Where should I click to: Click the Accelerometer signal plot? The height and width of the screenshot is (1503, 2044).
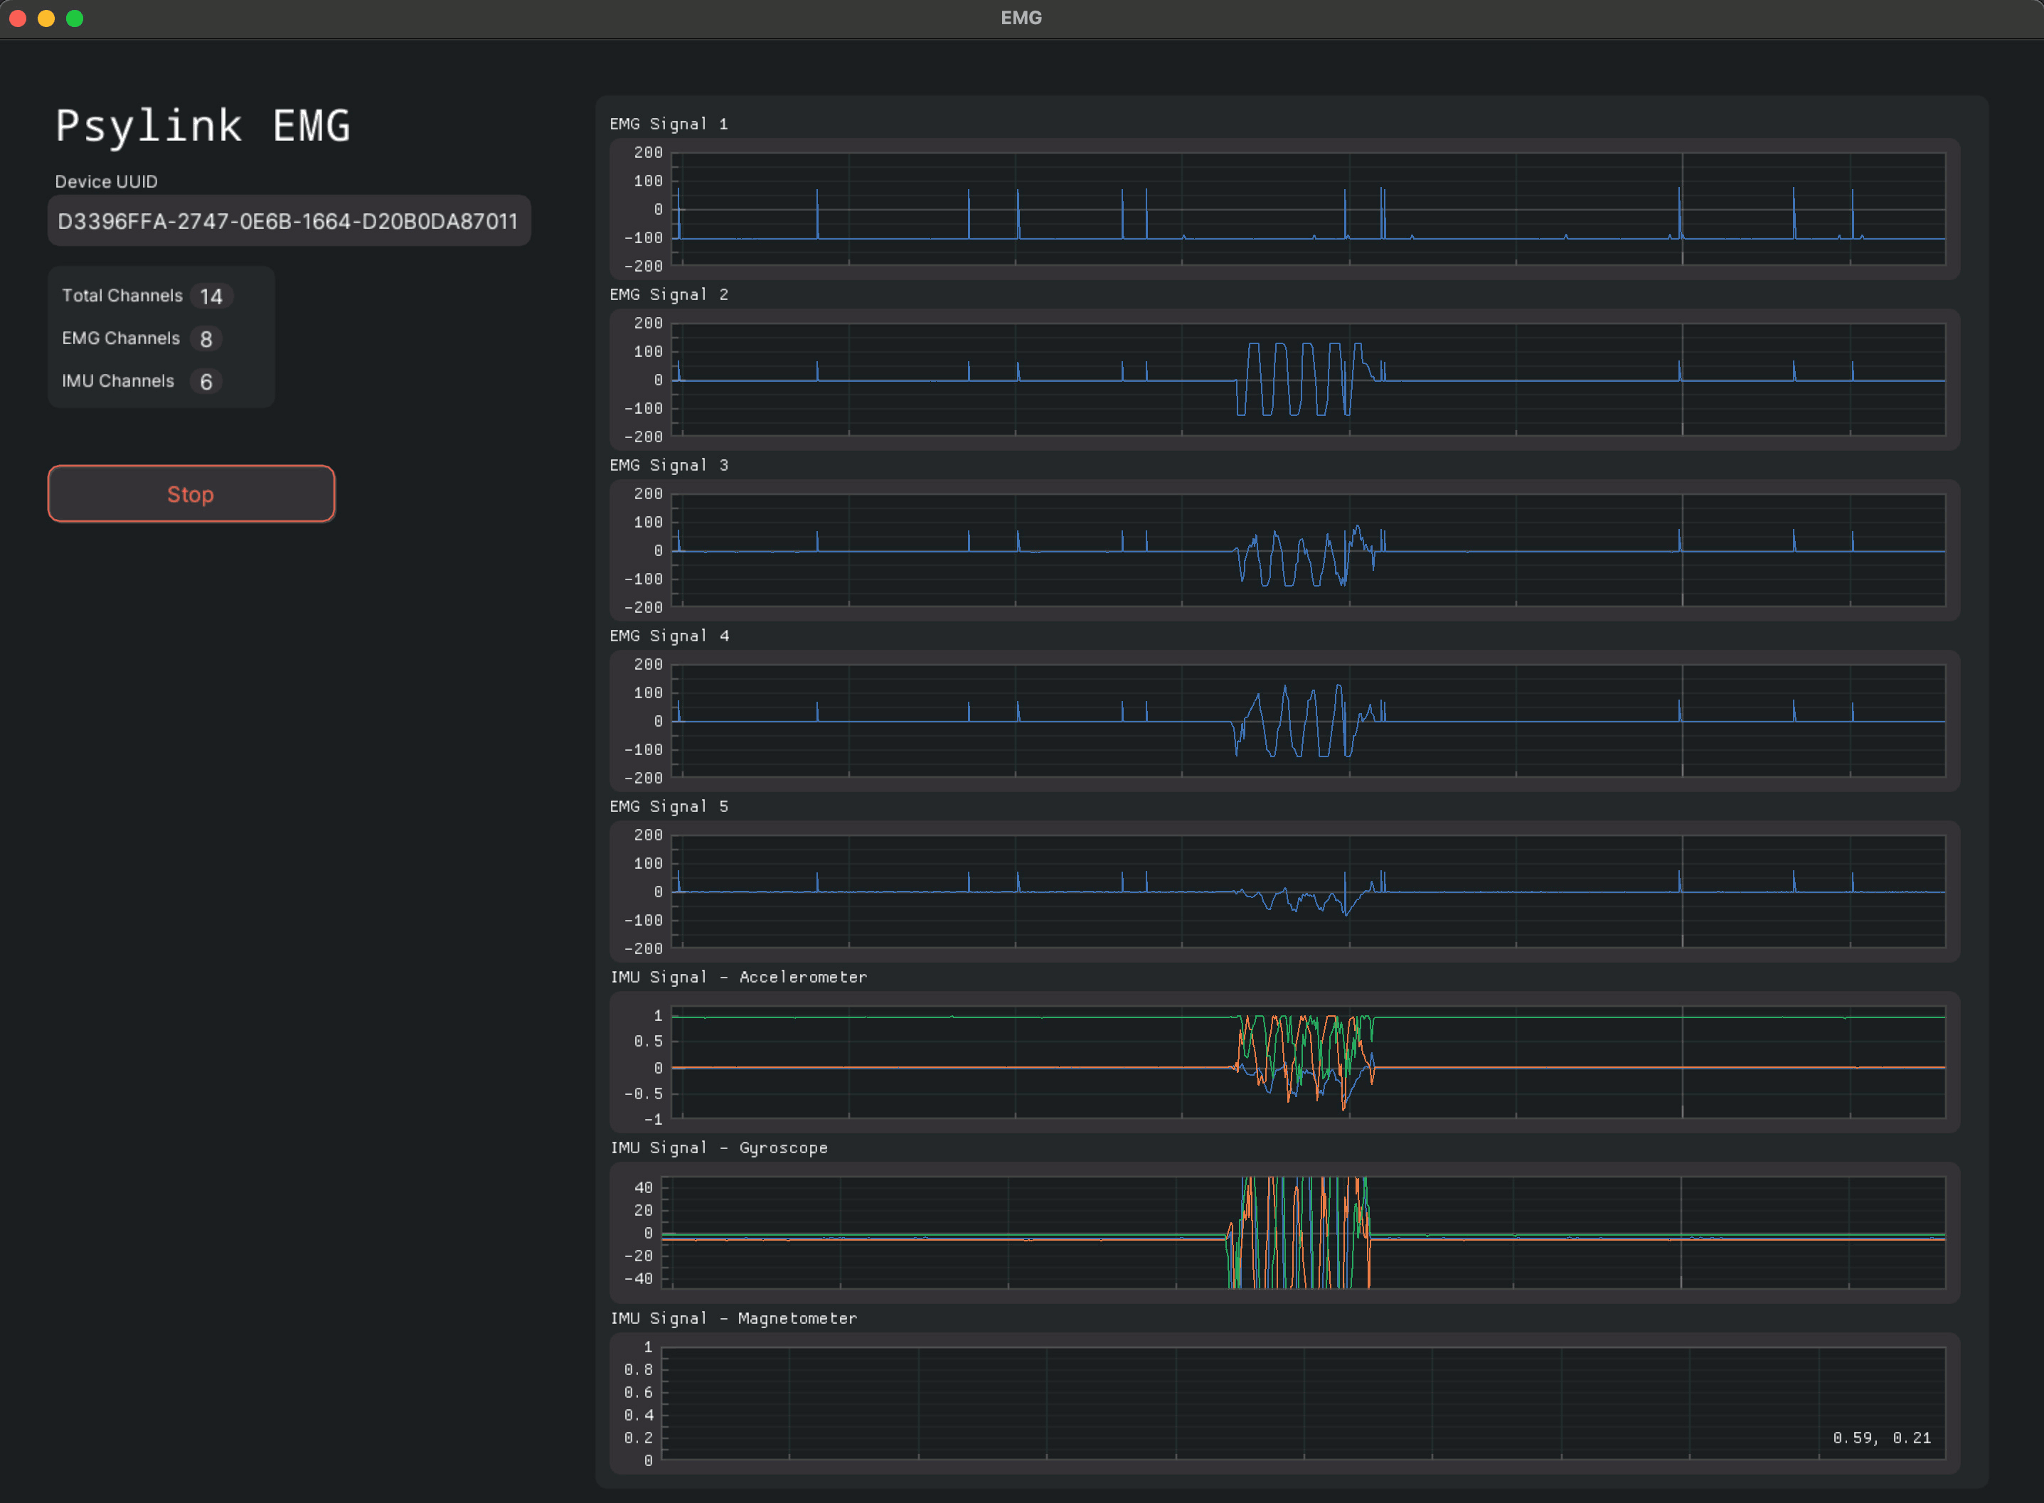(1284, 1063)
